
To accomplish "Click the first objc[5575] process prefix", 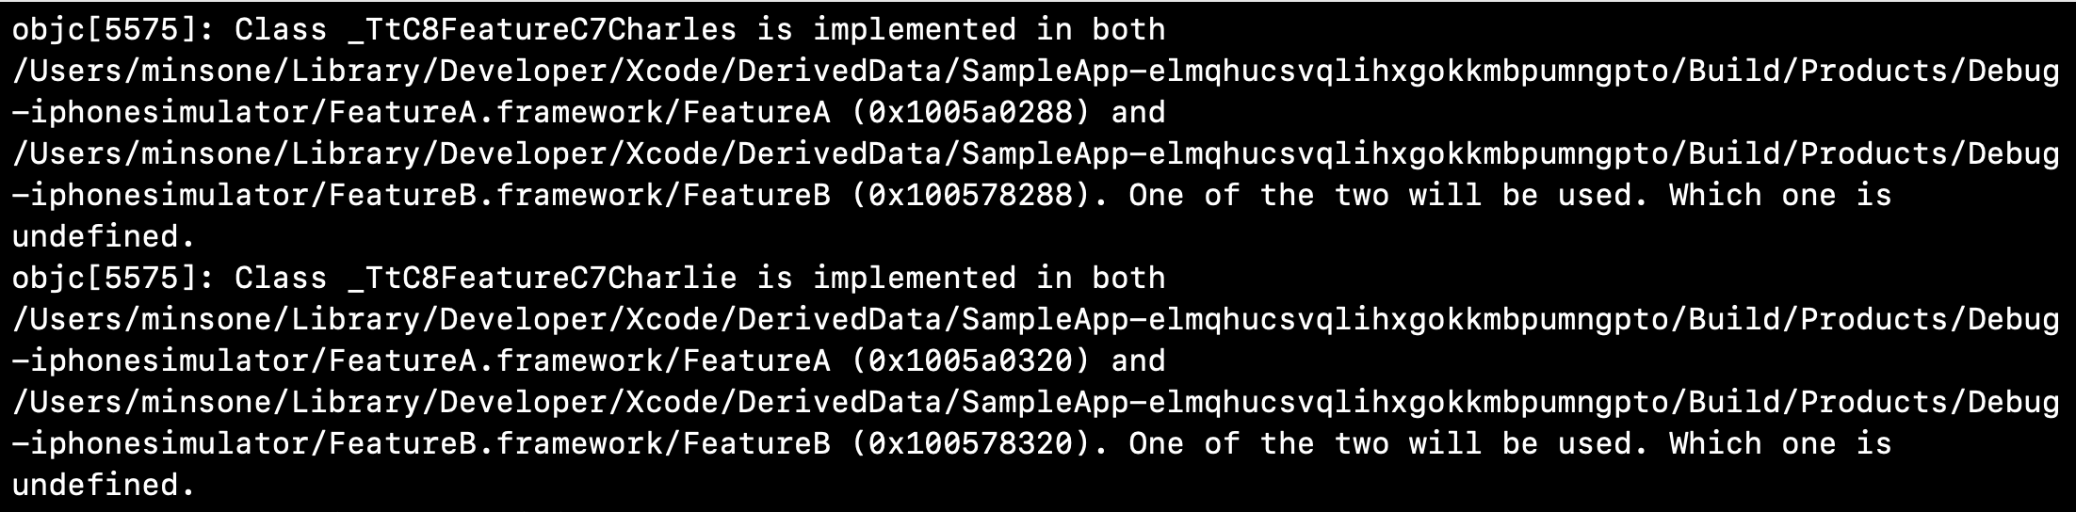I will point(113,31).
